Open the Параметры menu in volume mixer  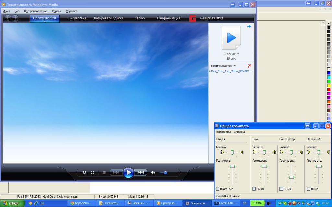(223, 132)
